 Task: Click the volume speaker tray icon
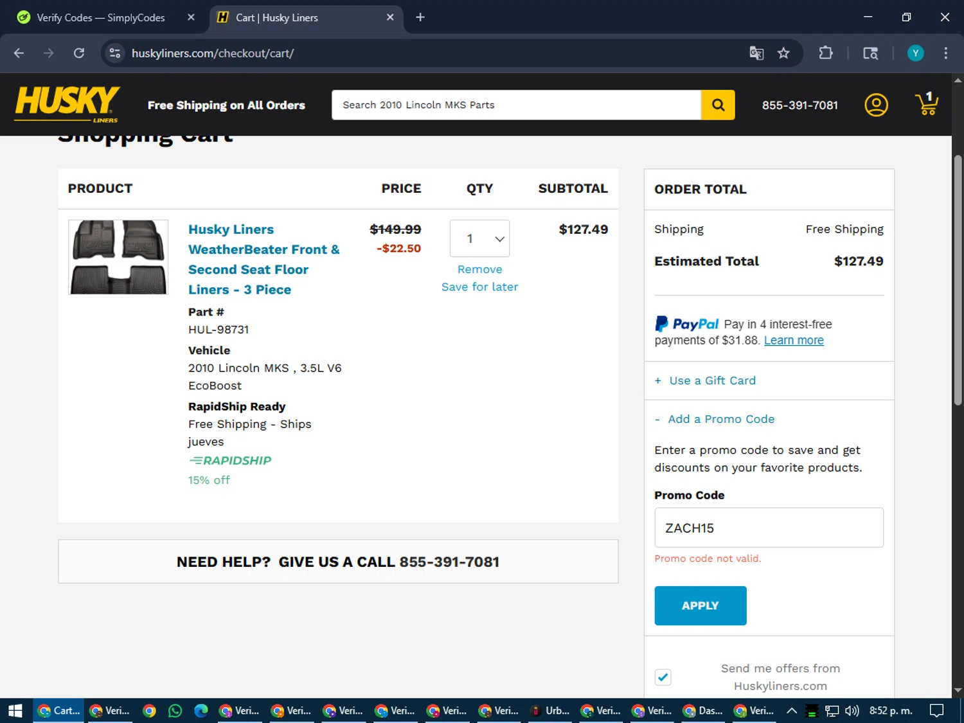(x=852, y=711)
